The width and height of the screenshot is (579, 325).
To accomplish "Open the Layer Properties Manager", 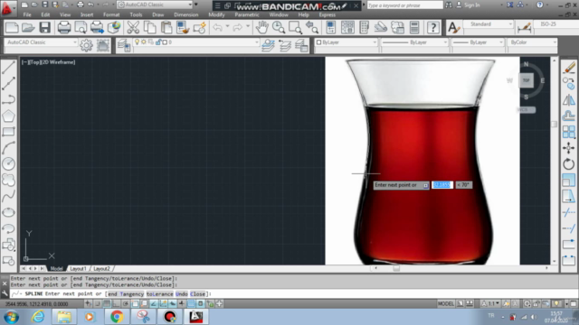I will coord(124,45).
